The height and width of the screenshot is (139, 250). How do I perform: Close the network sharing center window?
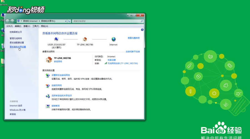[x=140, y=15]
